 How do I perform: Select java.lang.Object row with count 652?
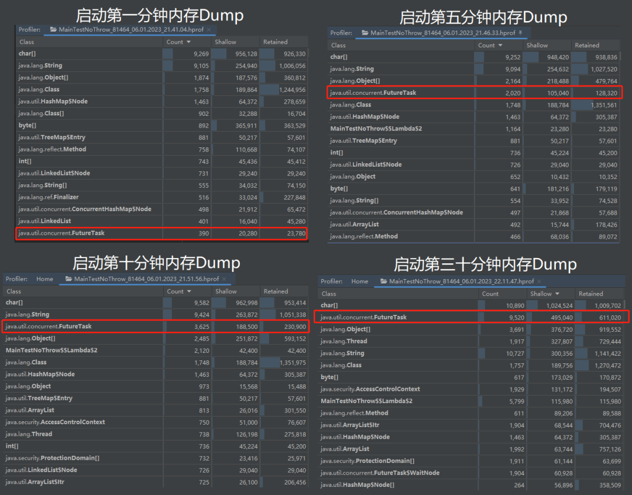(x=474, y=177)
